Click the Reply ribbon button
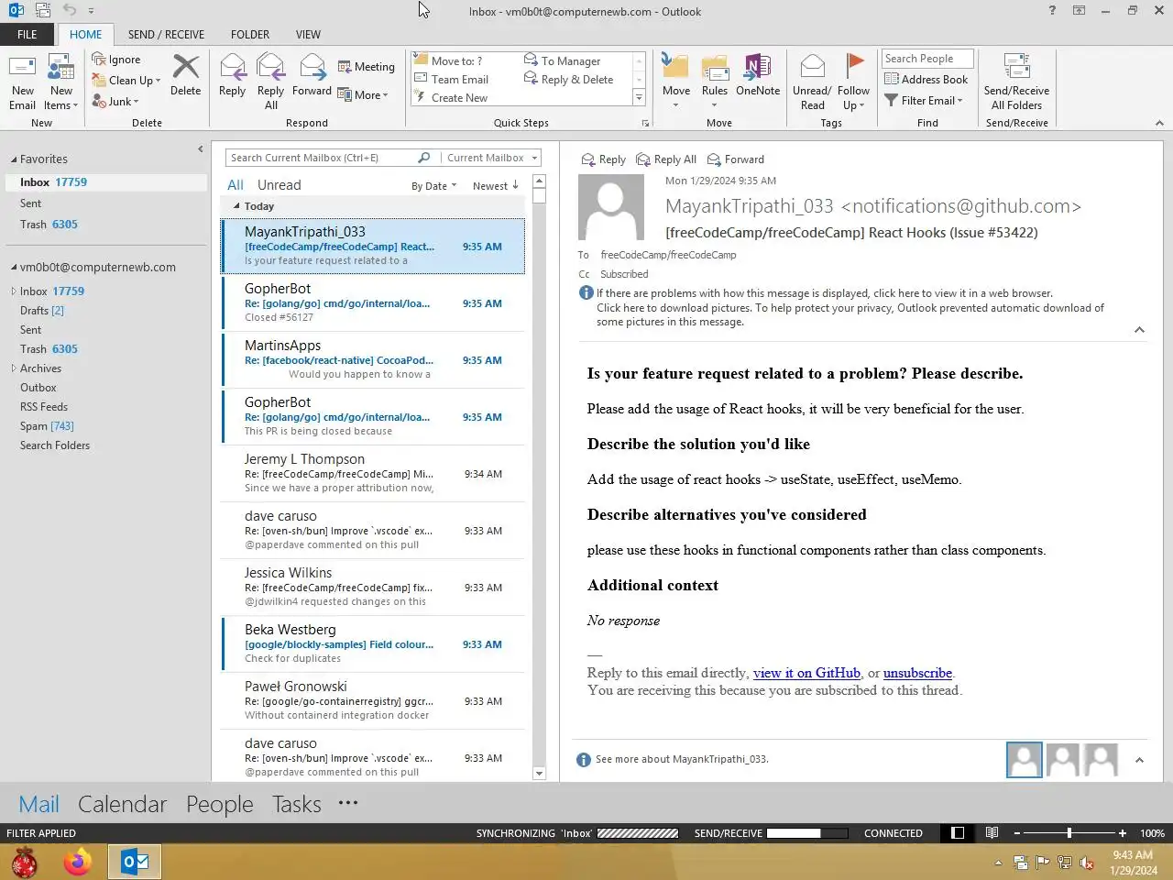This screenshot has width=1173, height=880. point(232,74)
